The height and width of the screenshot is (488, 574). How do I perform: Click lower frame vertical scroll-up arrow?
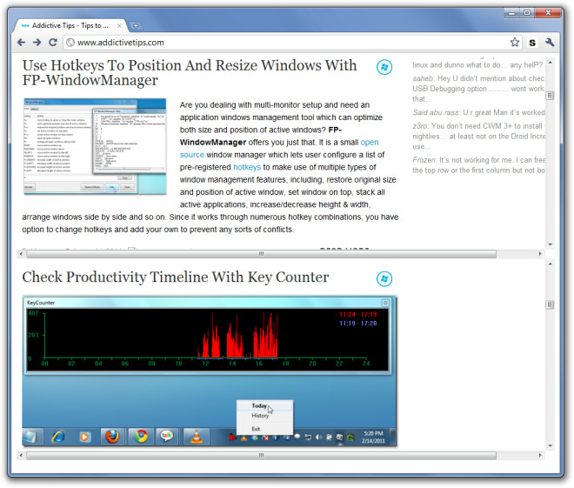pos(550,264)
